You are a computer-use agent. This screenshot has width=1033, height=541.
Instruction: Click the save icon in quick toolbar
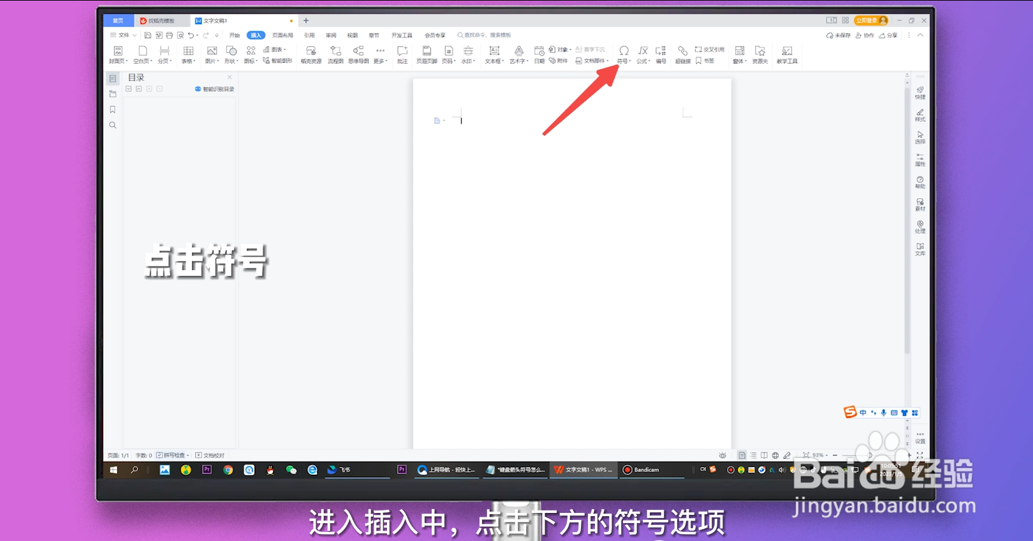click(x=148, y=35)
